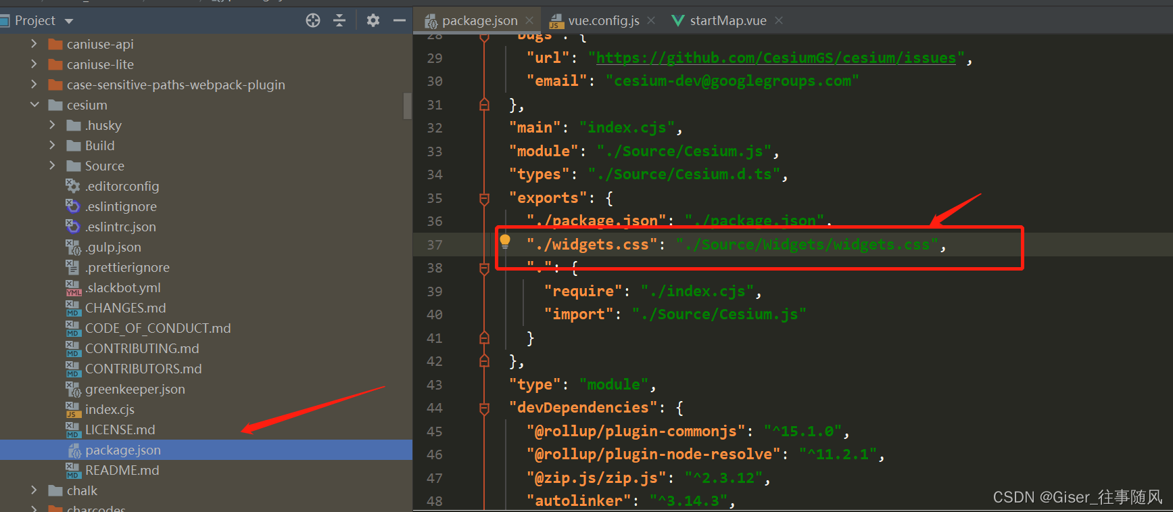1173x512 pixels.
Task: Click the Build folder name
Action: pos(100,145)
